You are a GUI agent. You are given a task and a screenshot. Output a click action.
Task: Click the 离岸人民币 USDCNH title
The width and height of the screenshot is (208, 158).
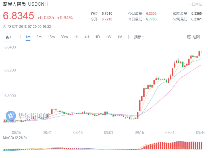pyautogui.click(x=25, y=4)
